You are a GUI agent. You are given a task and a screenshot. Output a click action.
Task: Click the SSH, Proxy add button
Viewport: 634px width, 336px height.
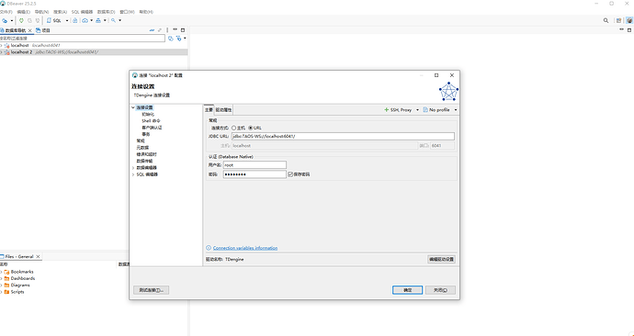click(398, 110)
